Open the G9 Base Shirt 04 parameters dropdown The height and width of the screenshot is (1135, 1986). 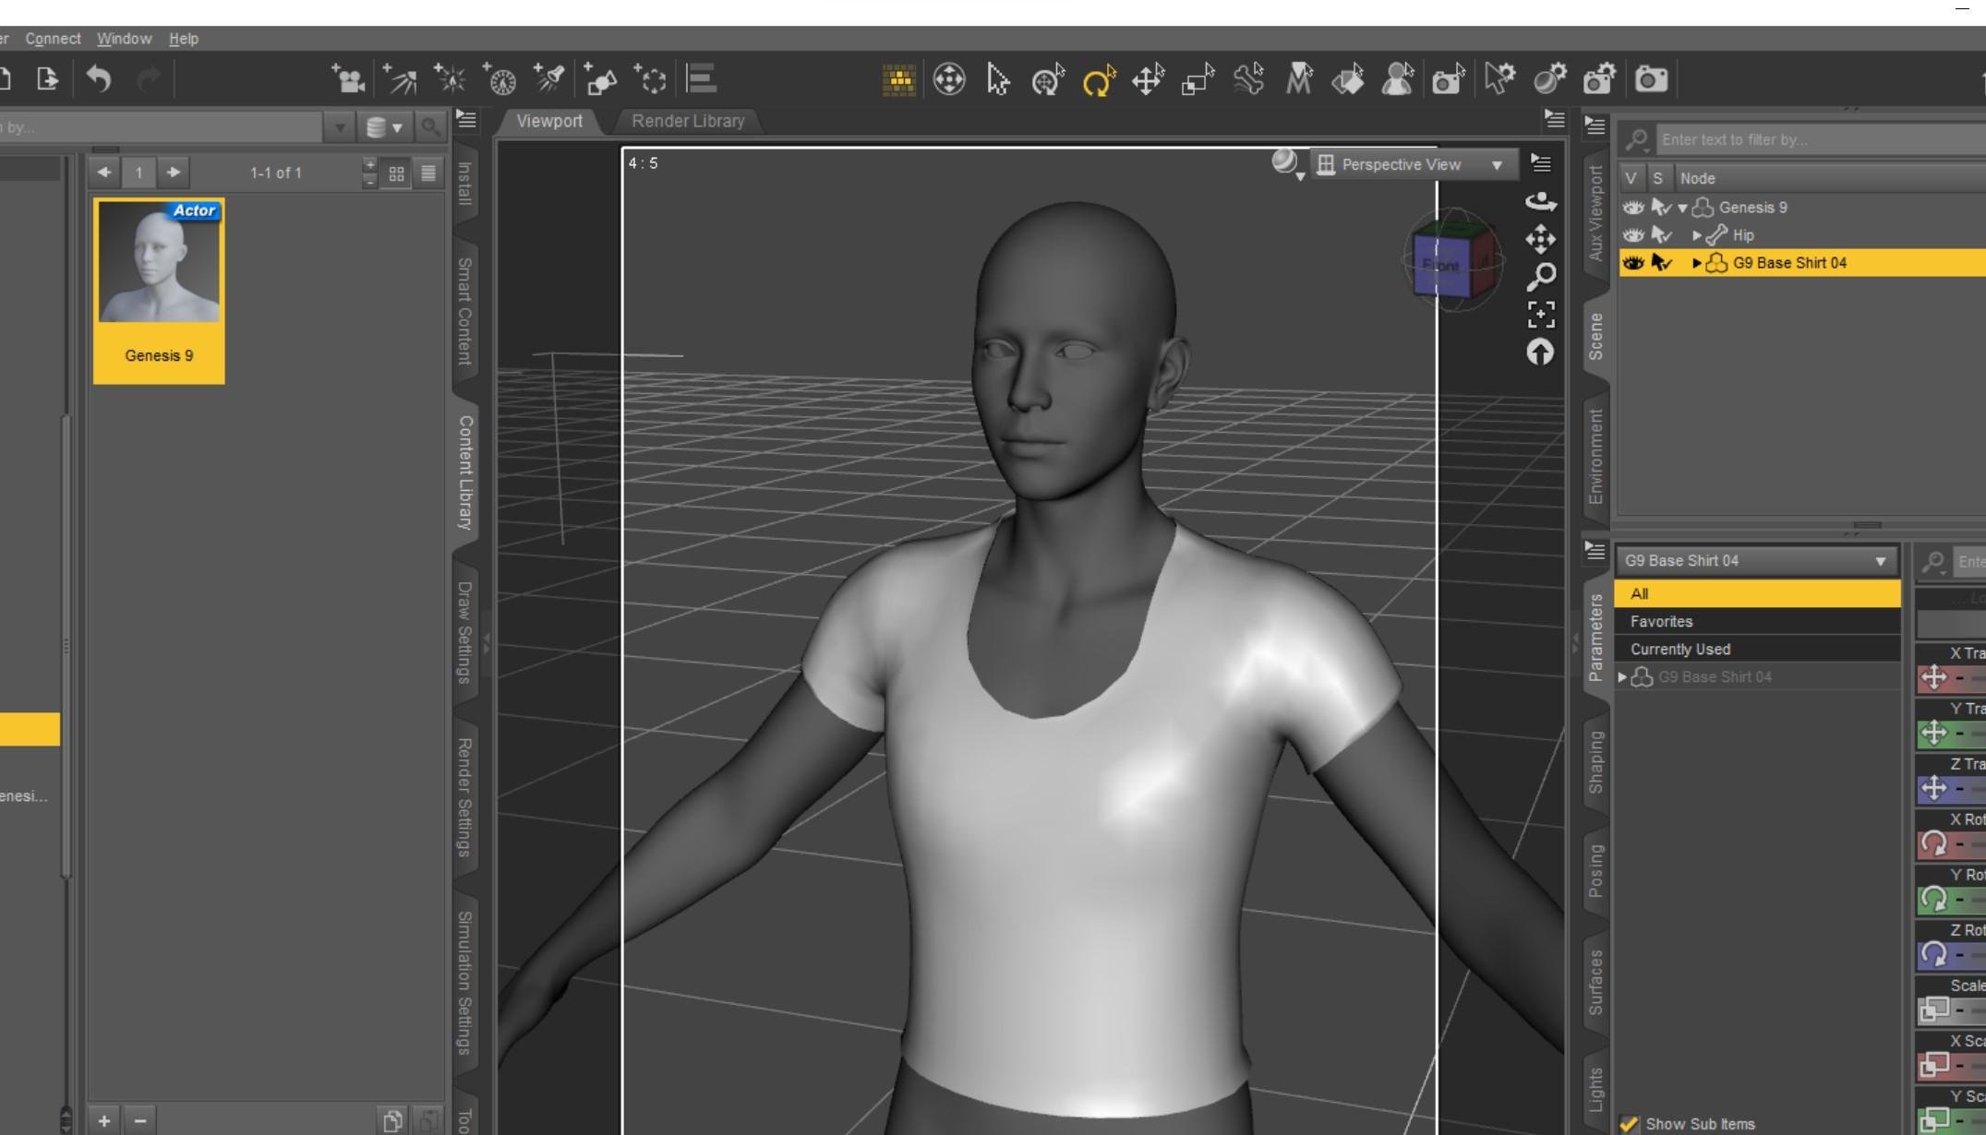click(x=1756, y=561)
